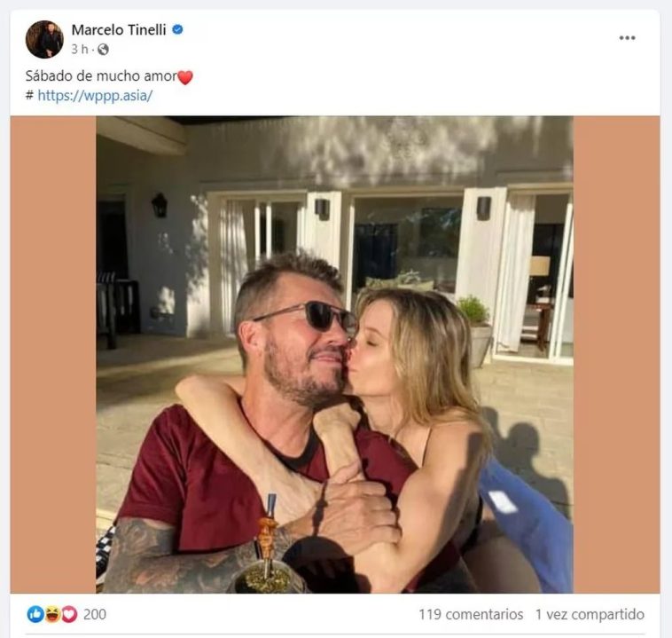Open Marcelo Tinelli's profile picture

click(x=44, y=40)
